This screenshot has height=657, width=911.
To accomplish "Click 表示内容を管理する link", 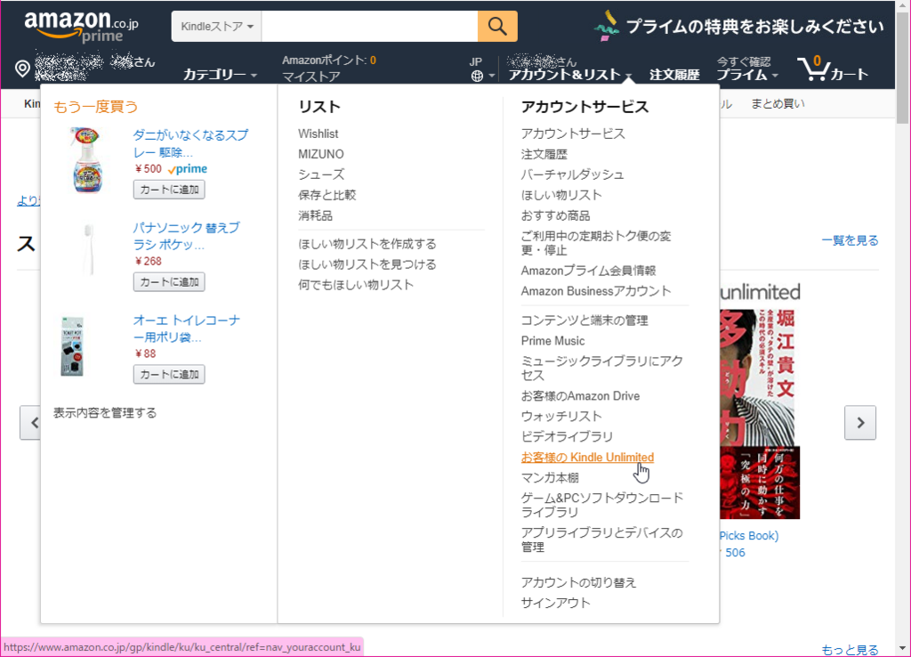I will pyautogui.click(x=105, y=413).
